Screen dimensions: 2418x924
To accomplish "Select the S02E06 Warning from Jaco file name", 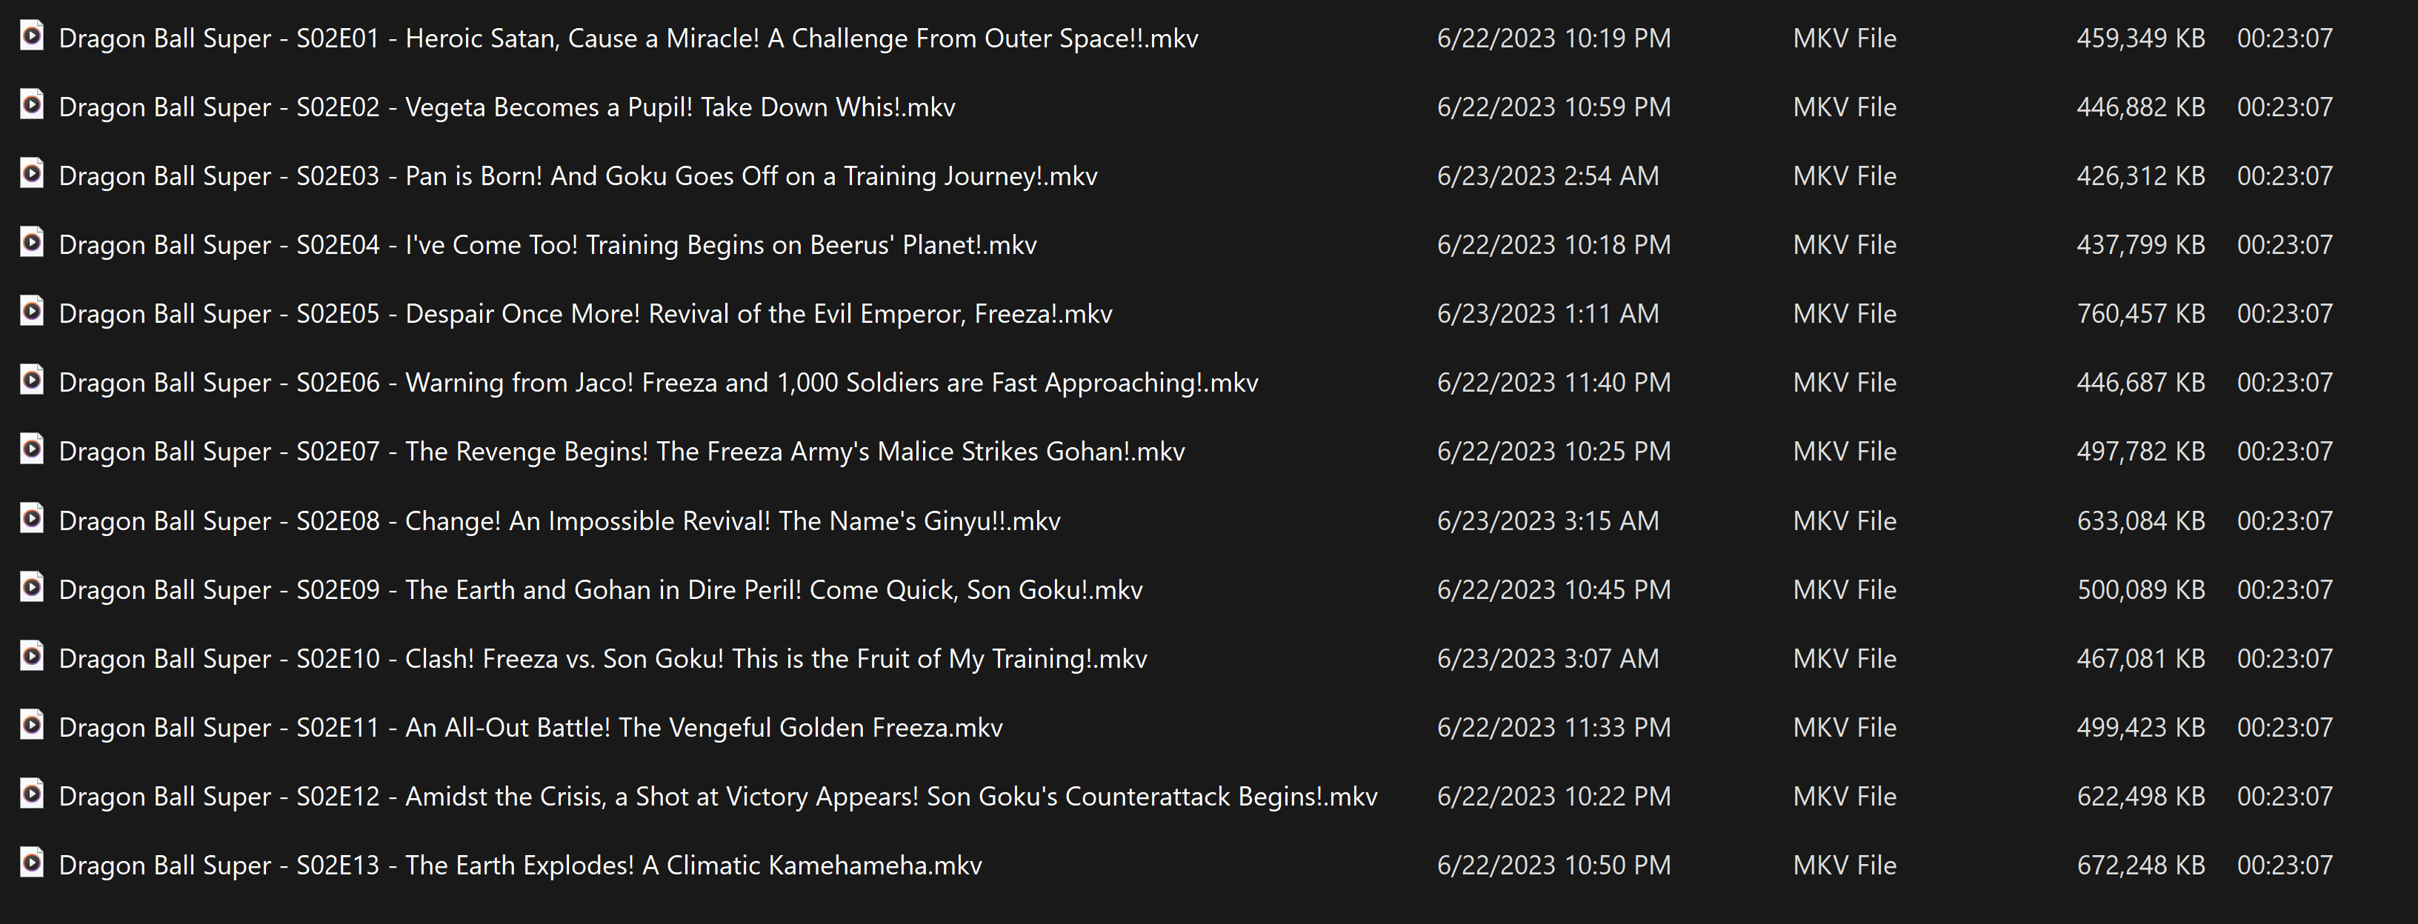I will [658, 383].
